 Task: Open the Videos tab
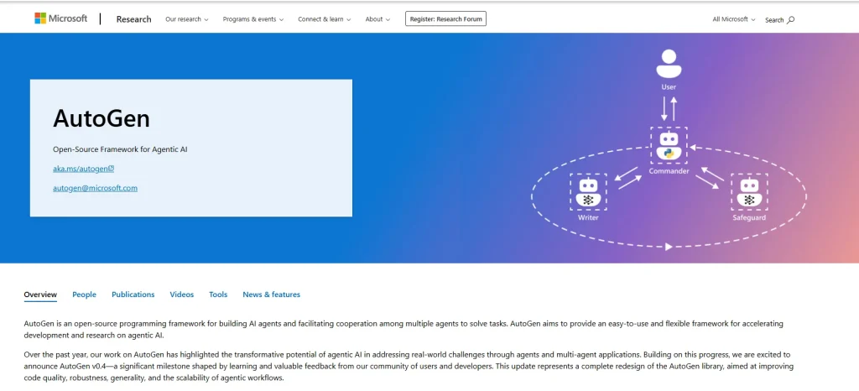coord(182,295)
